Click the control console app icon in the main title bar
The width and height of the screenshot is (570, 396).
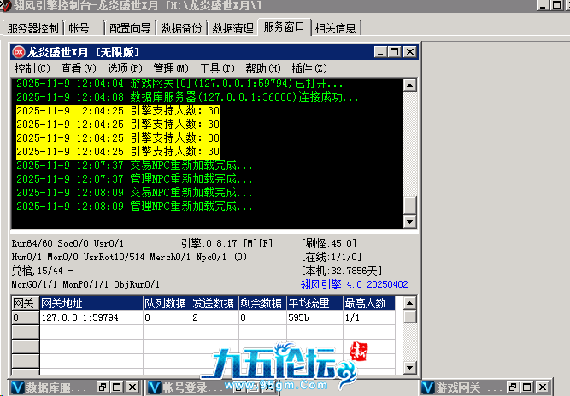5,5
